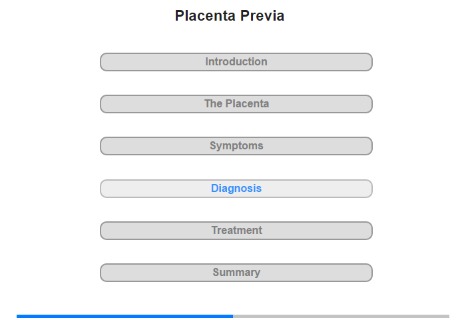Image resolution: width=466 pixels, height=320 pixels.
Task: Click the Placenta Previa title heading
Action: click(x=230, y=16)
